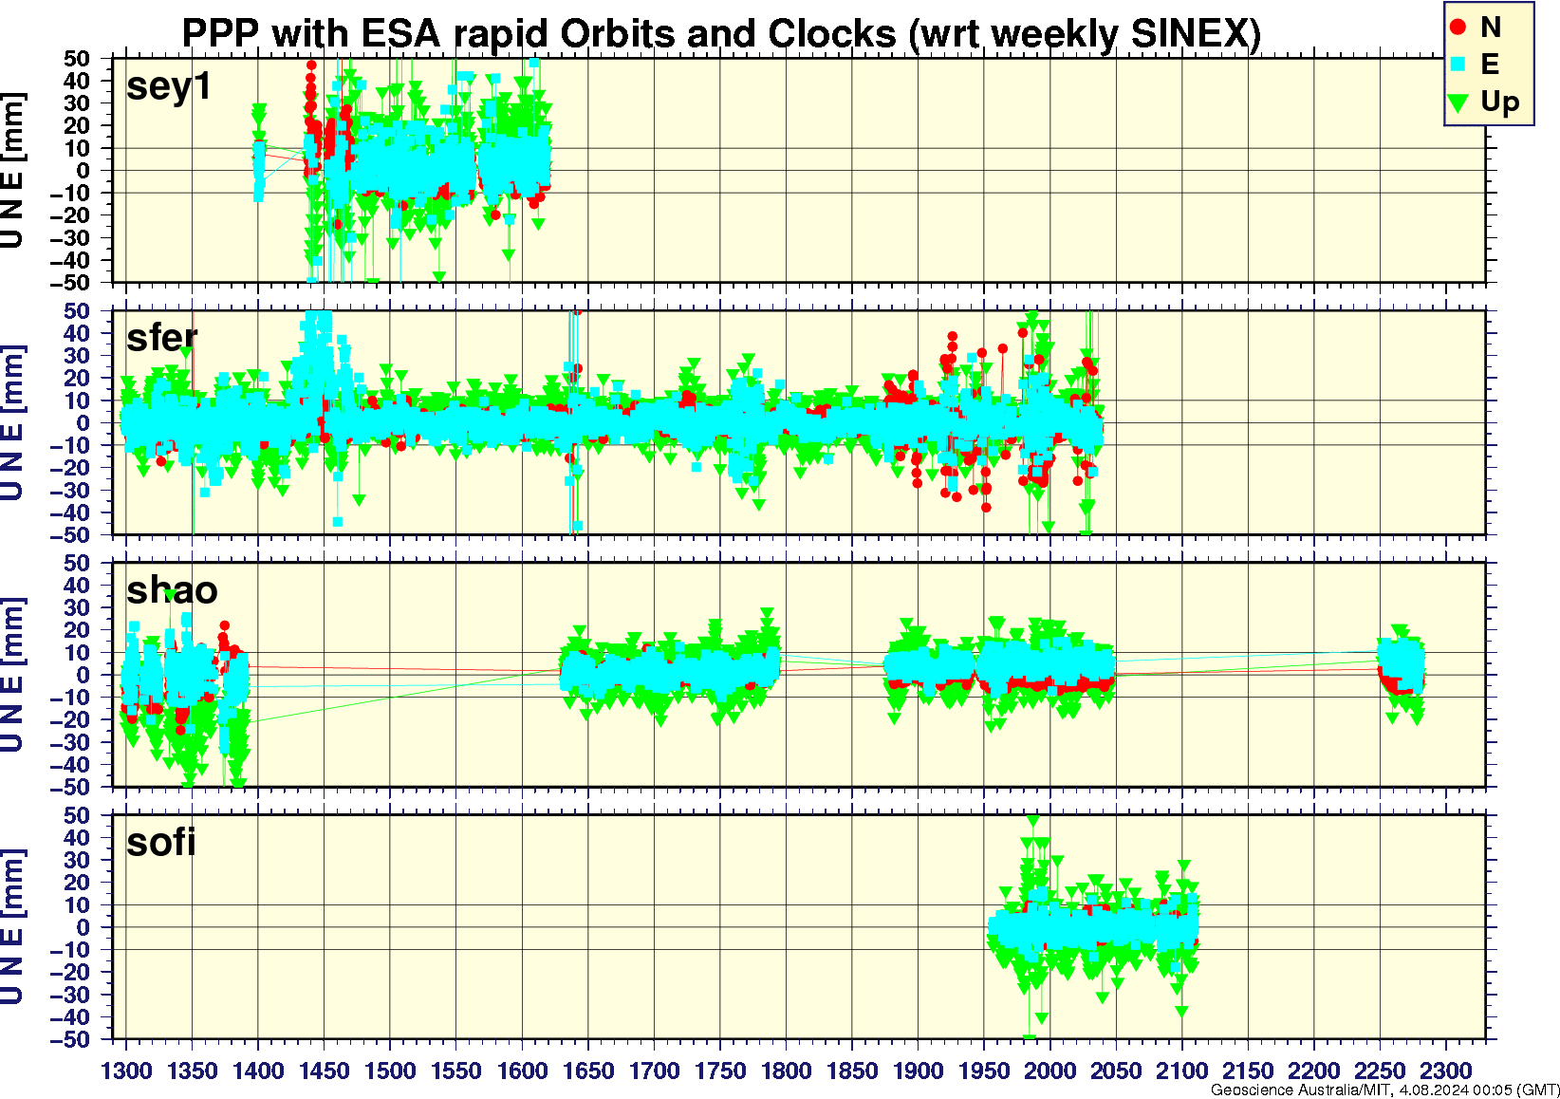Screen dimensions: 1560x1099
Task: Select the sfer station label
Action: coord(162,337)
